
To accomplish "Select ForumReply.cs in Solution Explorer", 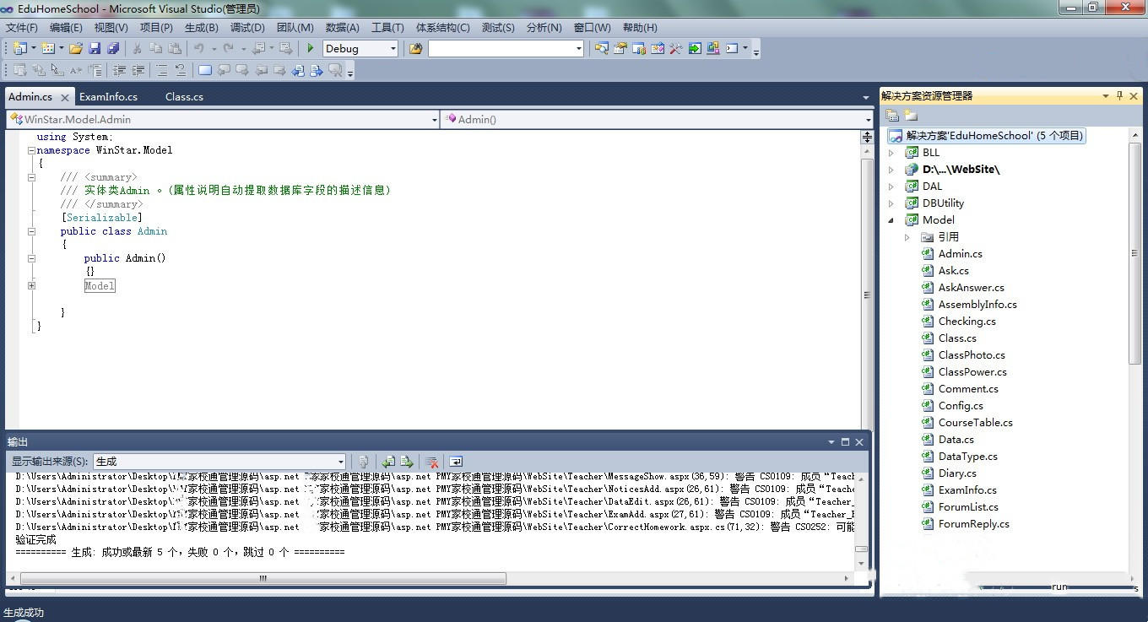I will 973,524.
